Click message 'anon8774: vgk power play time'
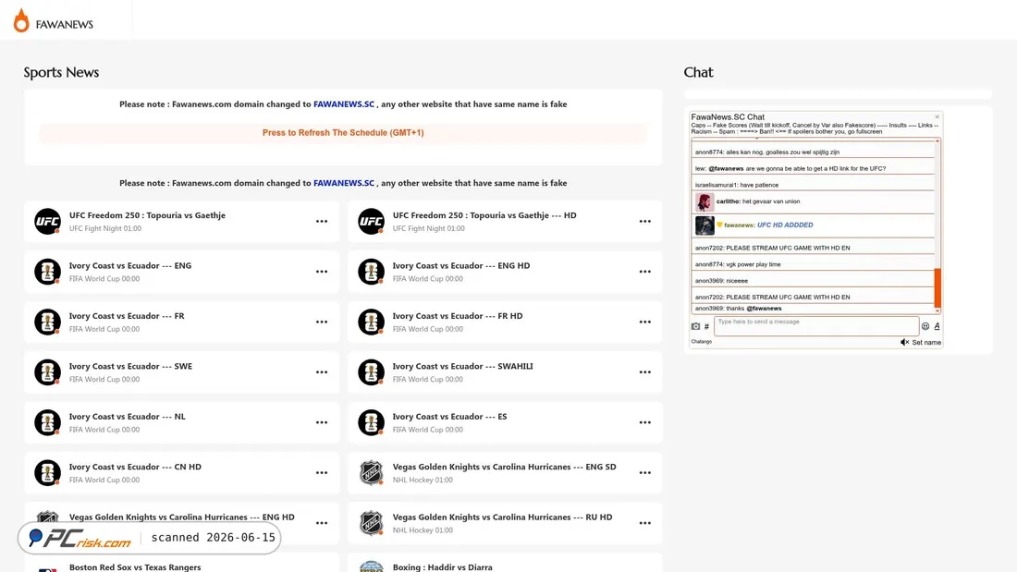 (x=738, y=264)
